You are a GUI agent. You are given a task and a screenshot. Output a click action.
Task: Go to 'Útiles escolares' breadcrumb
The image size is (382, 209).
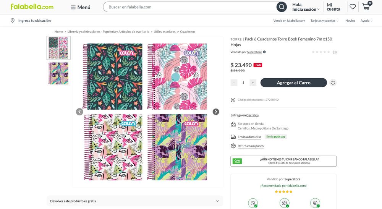164,32
